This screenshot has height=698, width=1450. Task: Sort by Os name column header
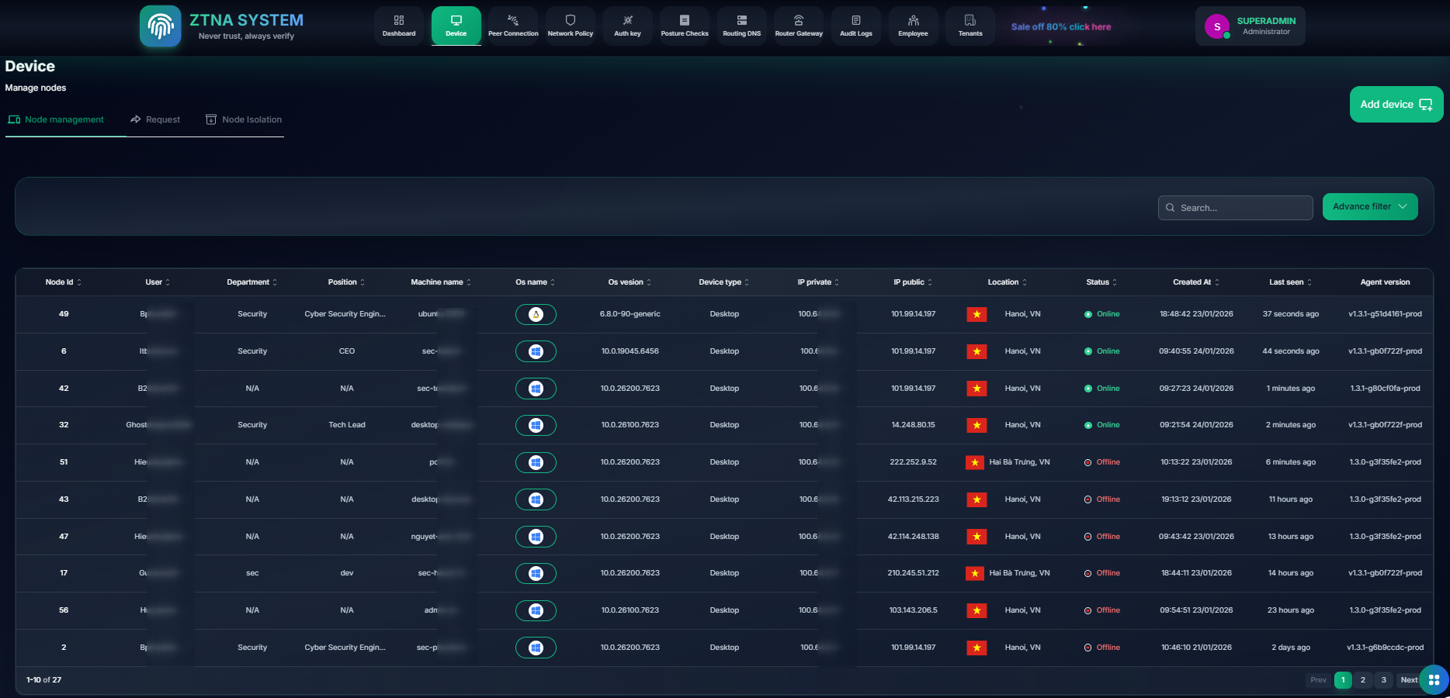[536, 282]
